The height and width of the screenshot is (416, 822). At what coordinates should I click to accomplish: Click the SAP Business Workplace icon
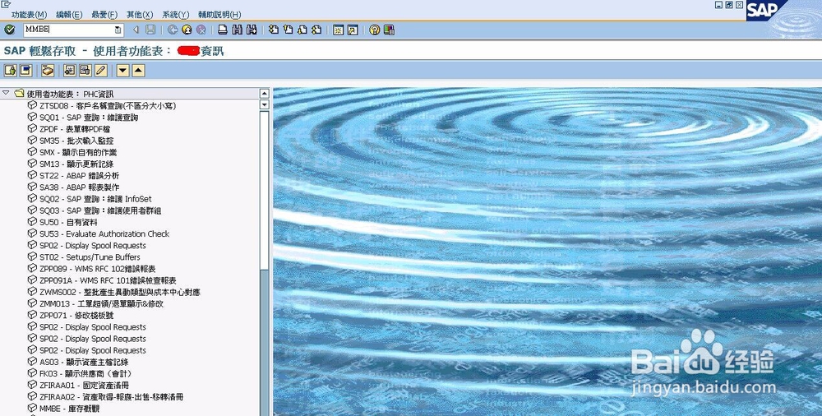tap(48, 71)
